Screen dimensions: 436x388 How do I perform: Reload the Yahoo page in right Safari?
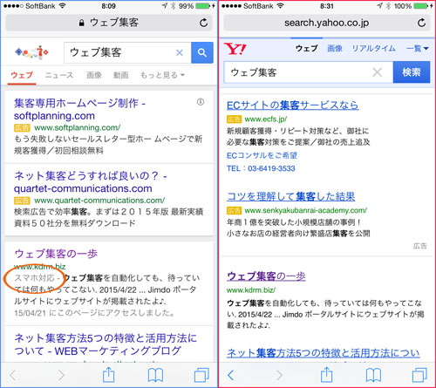point(421,23)
